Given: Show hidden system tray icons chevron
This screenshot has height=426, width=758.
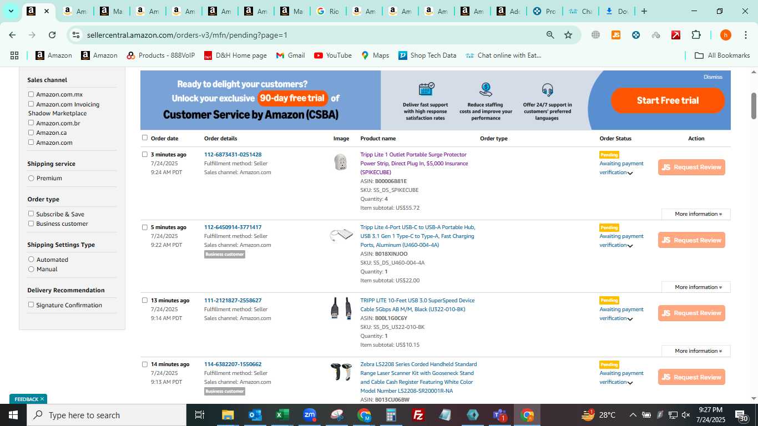Looking at the screenshot, I should (x=633, y=415).
